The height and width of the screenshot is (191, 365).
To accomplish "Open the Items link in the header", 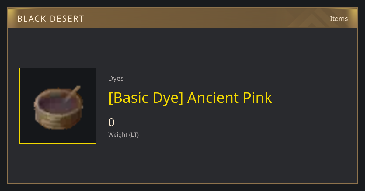I will [x=339, y=18].
